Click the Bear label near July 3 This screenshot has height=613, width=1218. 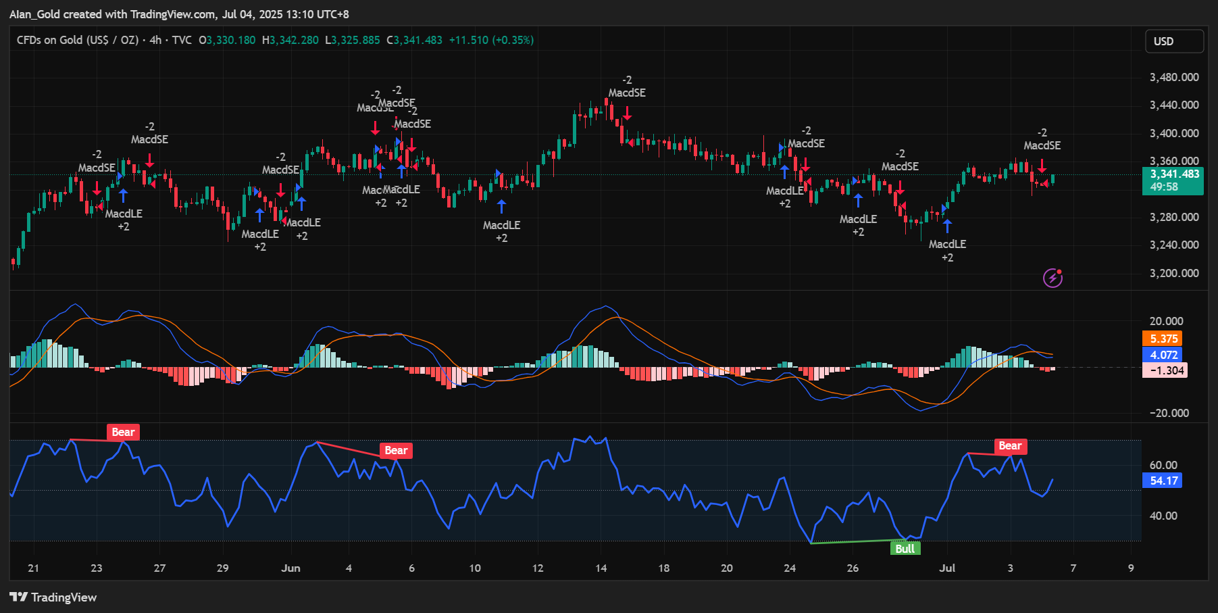coord(1010,445)
